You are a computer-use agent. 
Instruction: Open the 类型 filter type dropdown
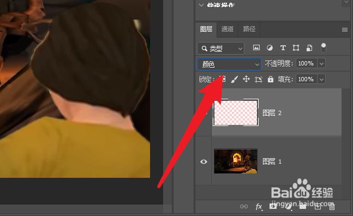(220, 49)
